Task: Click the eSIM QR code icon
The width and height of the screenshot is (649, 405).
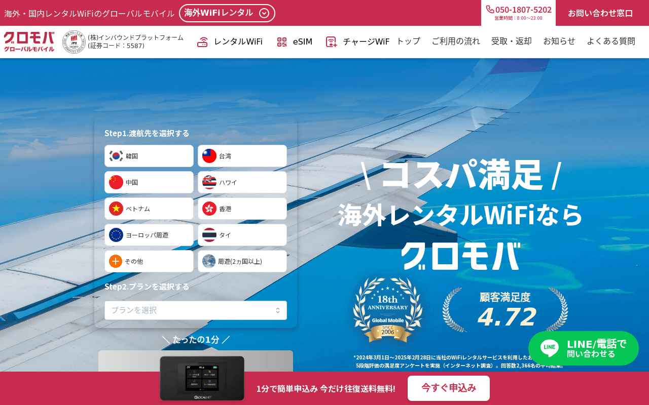Action: [x=282, y=42]
